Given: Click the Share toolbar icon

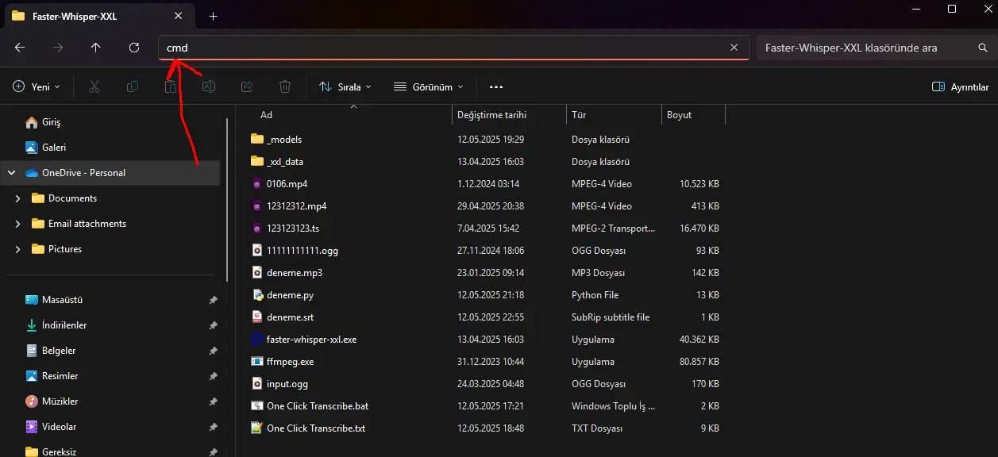Looking at the screenshot, I should coord(247,86).
